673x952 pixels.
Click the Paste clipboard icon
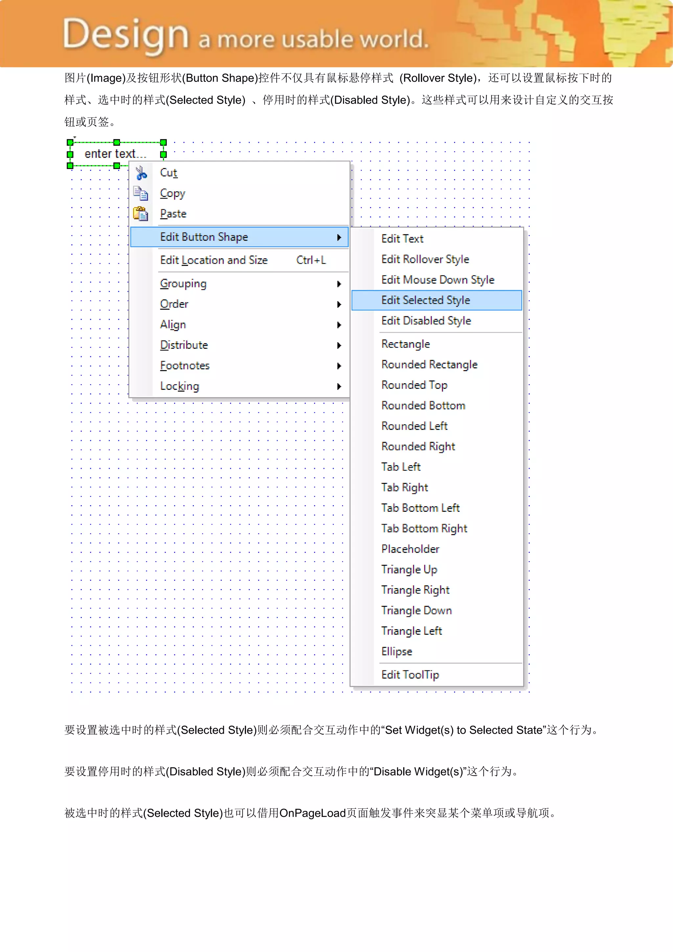coord(141,214)
